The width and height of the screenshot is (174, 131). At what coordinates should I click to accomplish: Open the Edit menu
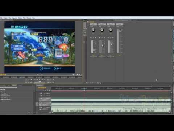point(1,18)
